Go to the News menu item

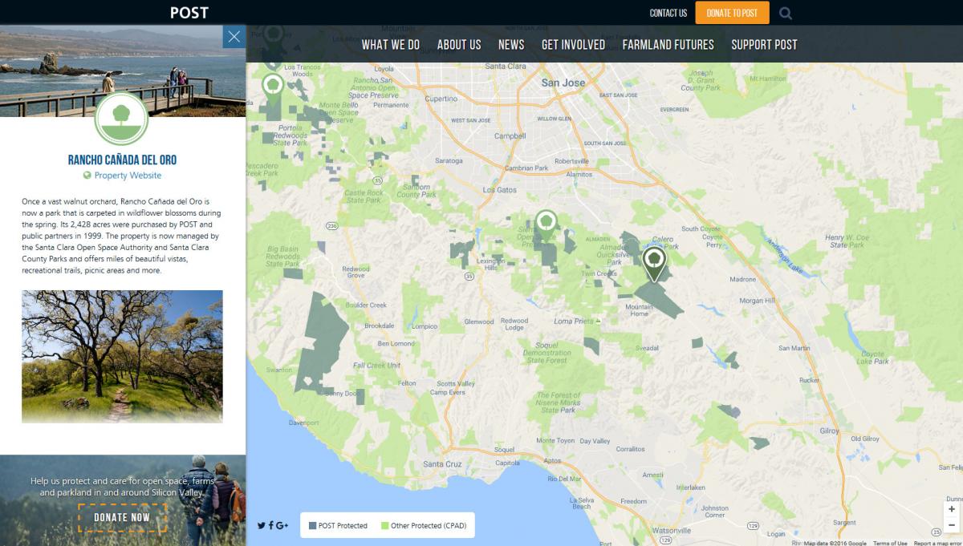coord(511,45)
